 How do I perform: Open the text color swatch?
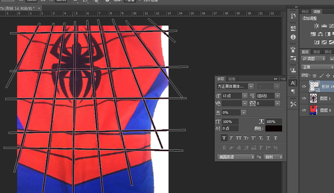(274, 128)
